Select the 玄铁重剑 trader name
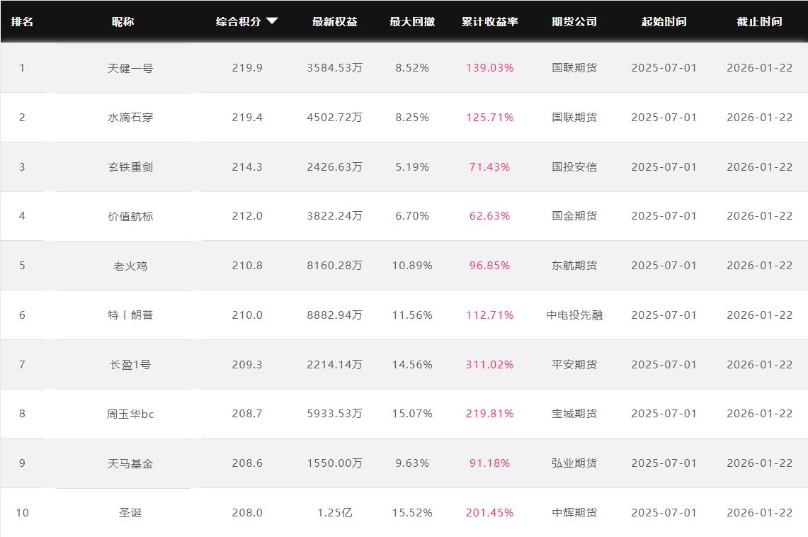The height and width of the screenshot is (537, 808). 130,167
